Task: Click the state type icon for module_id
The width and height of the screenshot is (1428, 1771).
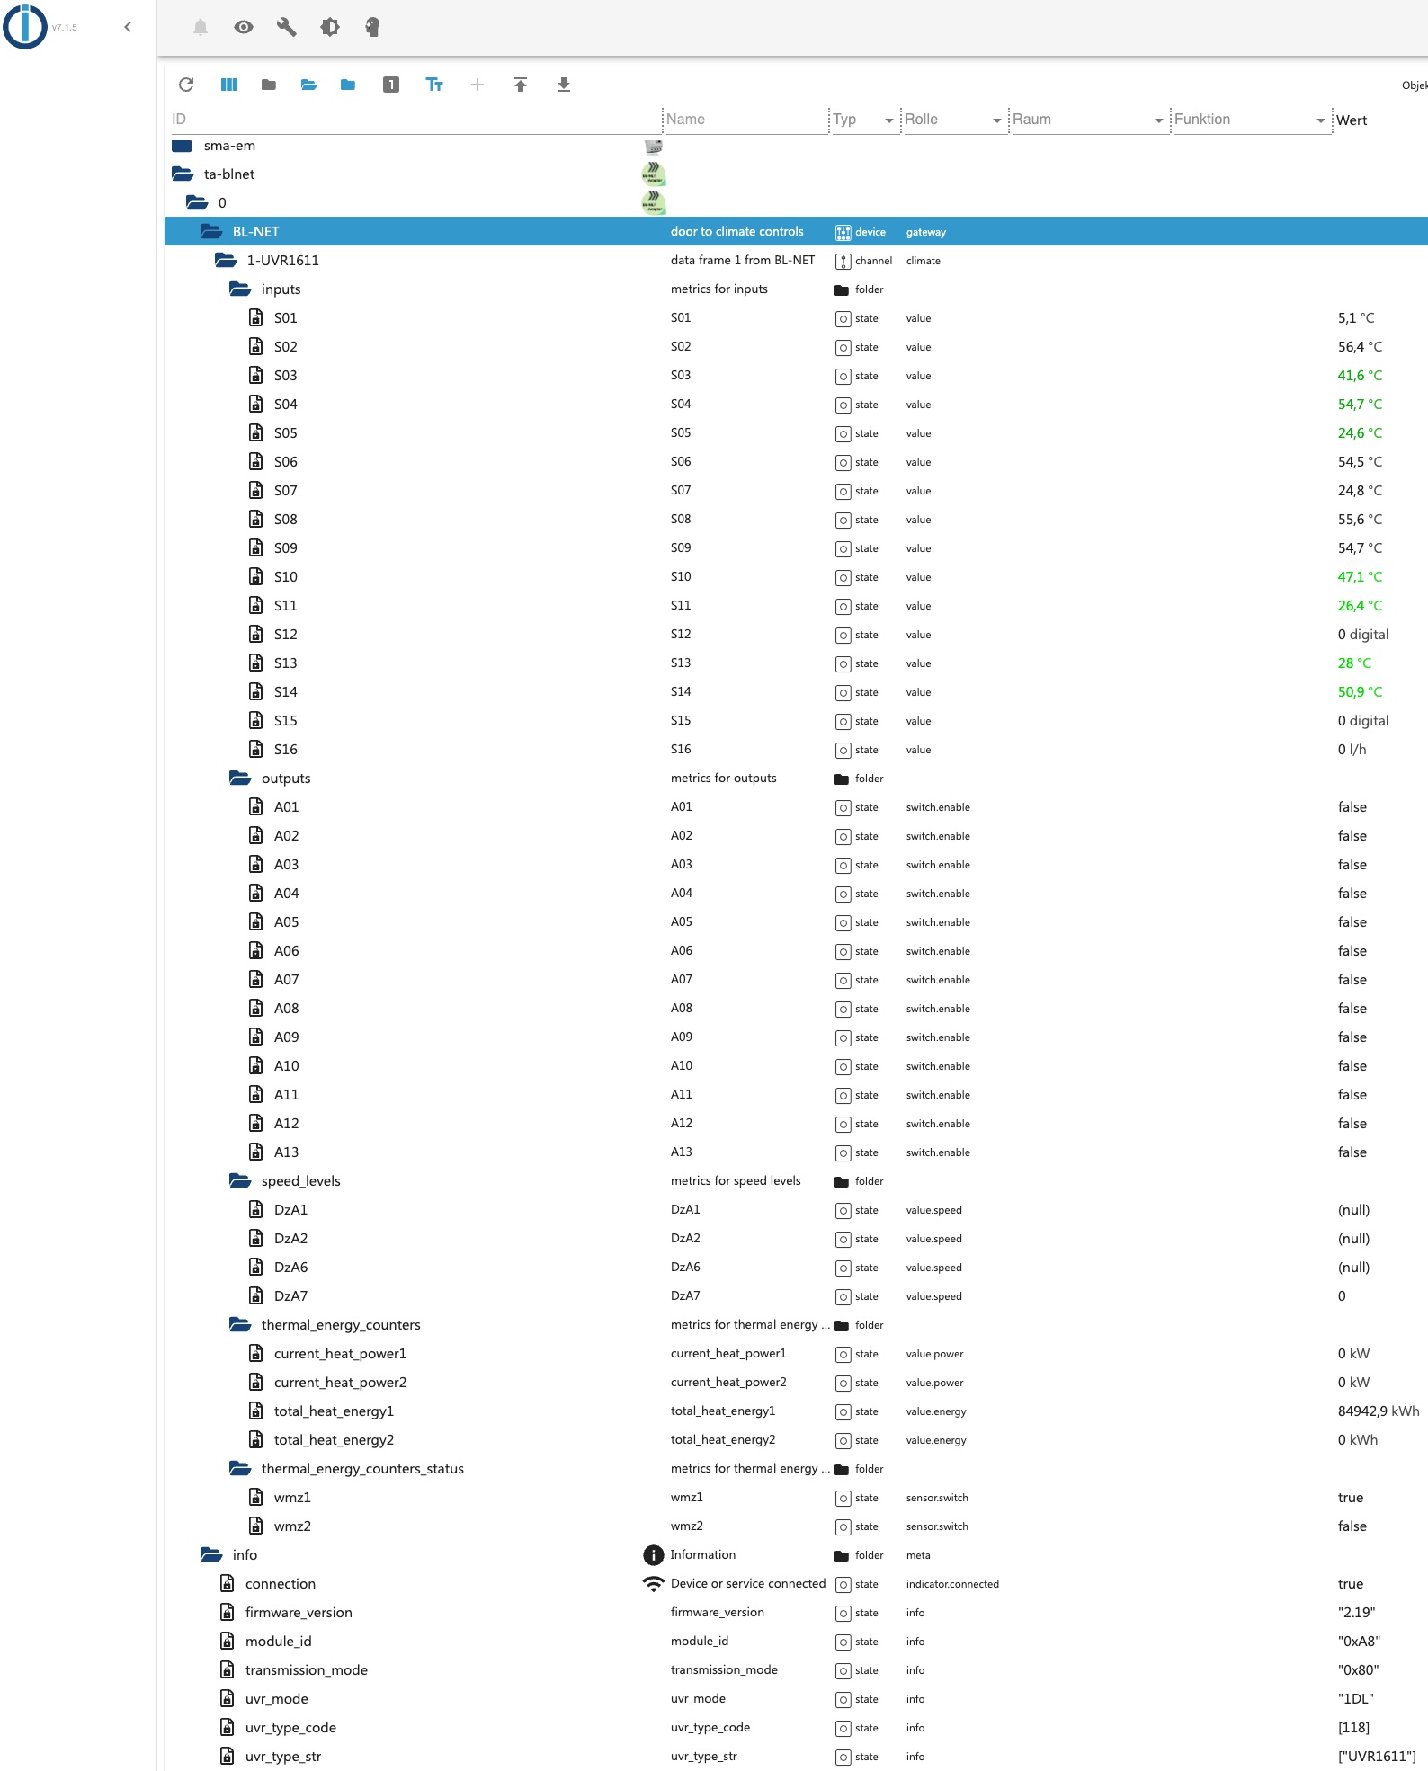Action: pos(843,1642)
